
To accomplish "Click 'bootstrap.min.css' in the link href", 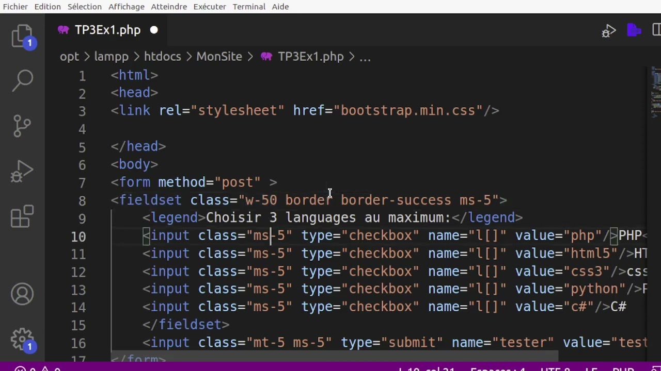I will click(408, 111).
